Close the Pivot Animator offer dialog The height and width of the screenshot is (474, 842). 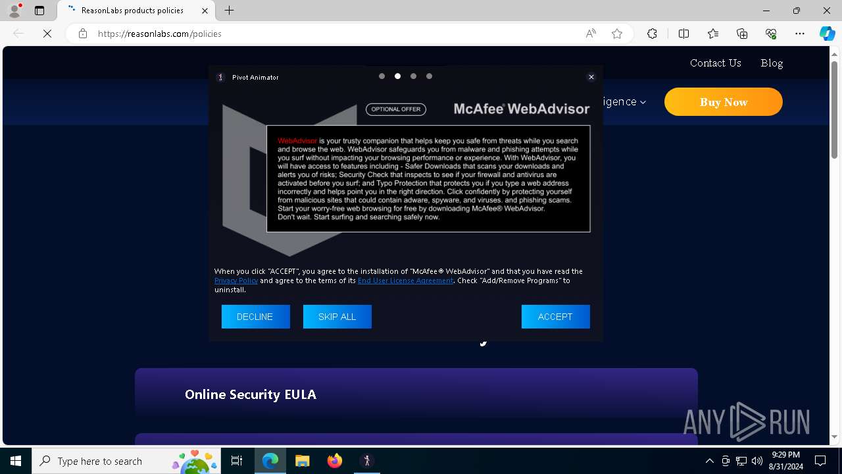tap(591, 77)
